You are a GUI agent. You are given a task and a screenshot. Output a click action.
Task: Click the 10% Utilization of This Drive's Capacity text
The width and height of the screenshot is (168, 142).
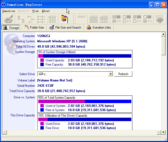(63, 116)
